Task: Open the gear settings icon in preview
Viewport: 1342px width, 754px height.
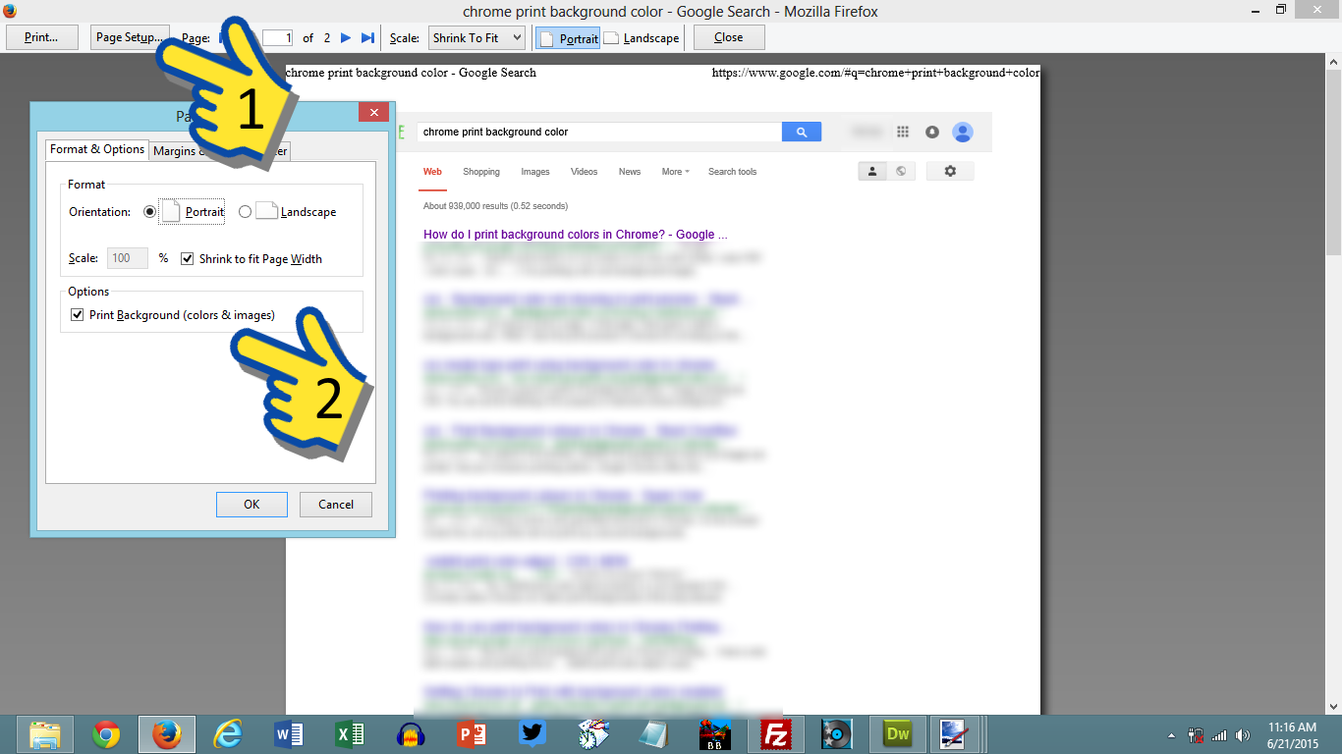Action: (950, 171)
